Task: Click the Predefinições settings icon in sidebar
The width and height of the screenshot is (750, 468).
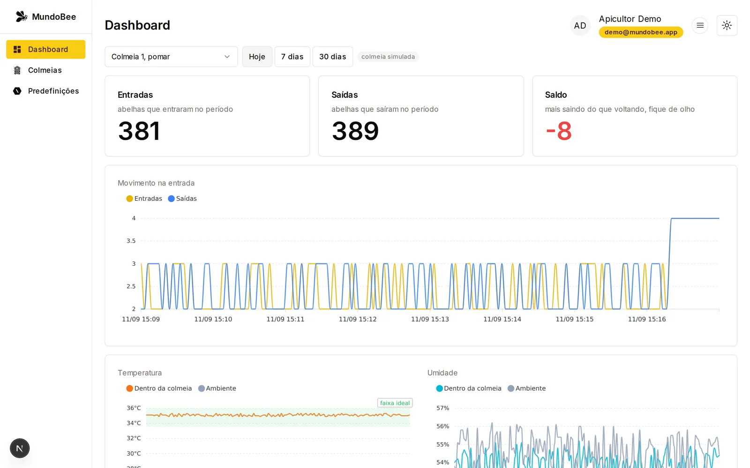Action: [x=17, y=91]
